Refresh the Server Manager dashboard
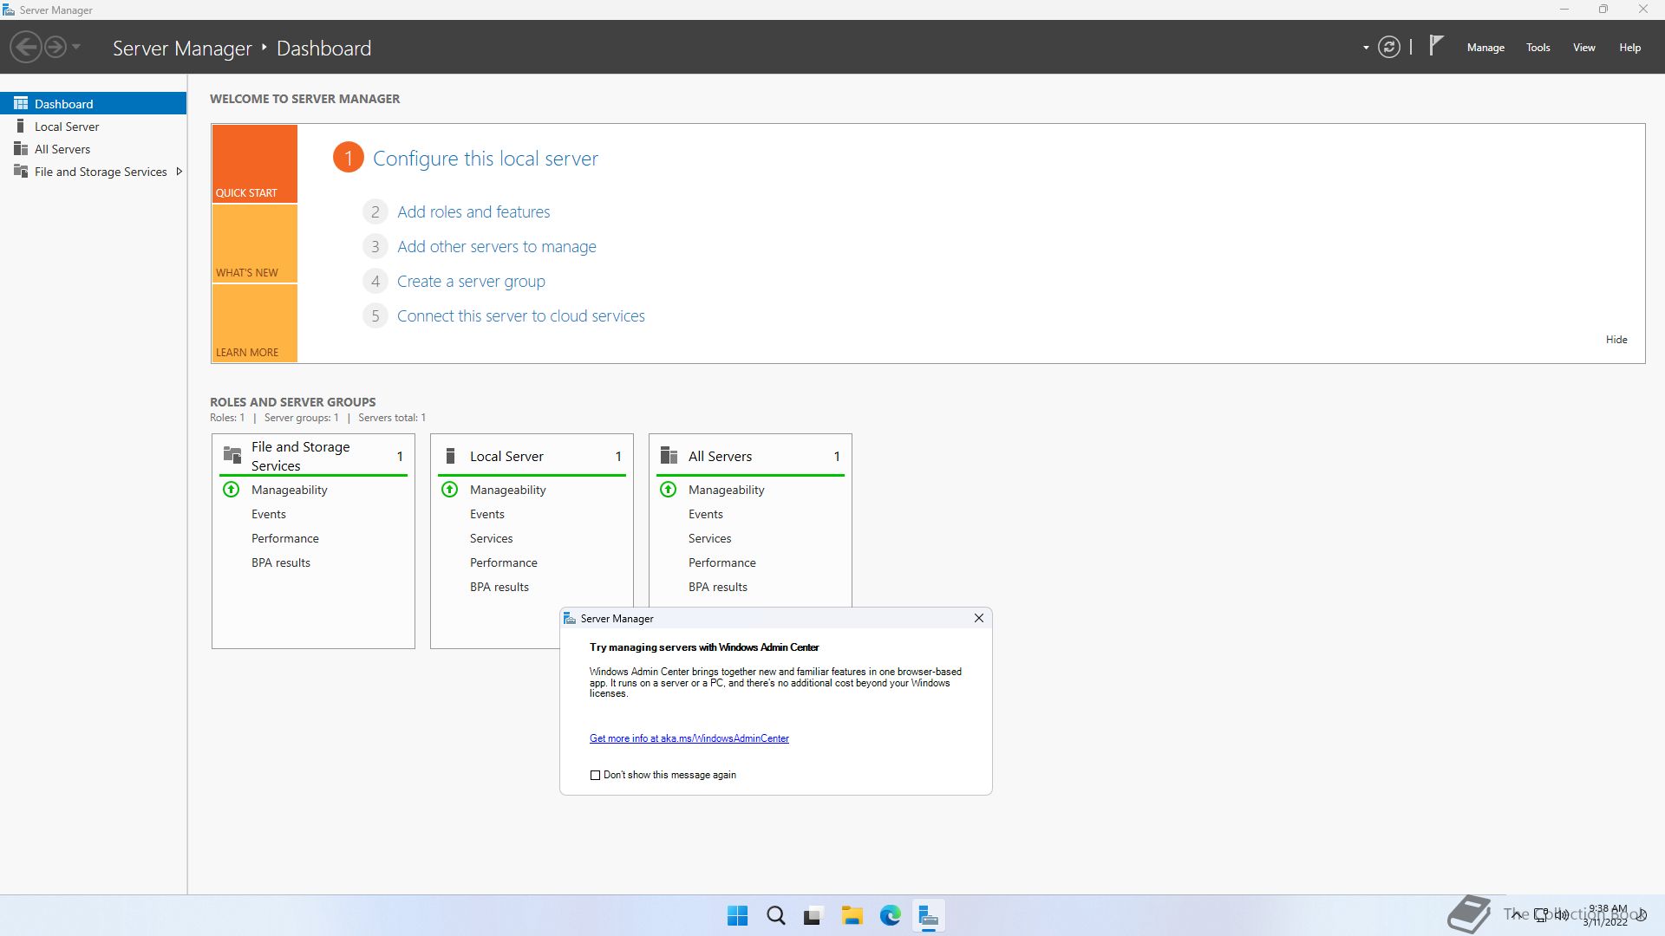The image size is (1665, 936). tap(1389, 47)
